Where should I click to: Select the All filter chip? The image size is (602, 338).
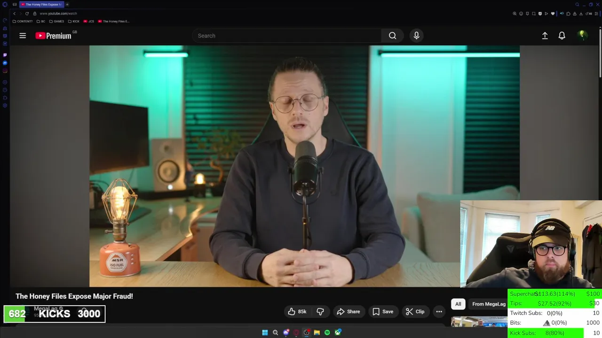(458, 304)
